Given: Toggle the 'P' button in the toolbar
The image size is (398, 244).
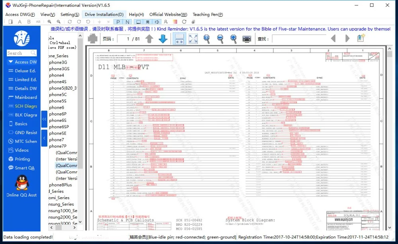Looking at the screenshot, I should (x=118, y=22).
